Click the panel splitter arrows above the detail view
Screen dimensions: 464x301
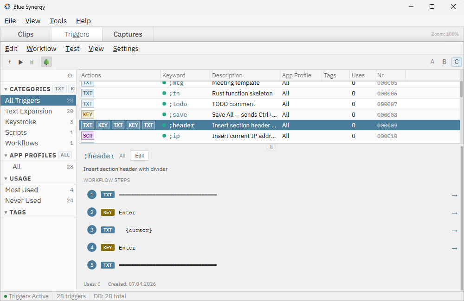[271, 147]
